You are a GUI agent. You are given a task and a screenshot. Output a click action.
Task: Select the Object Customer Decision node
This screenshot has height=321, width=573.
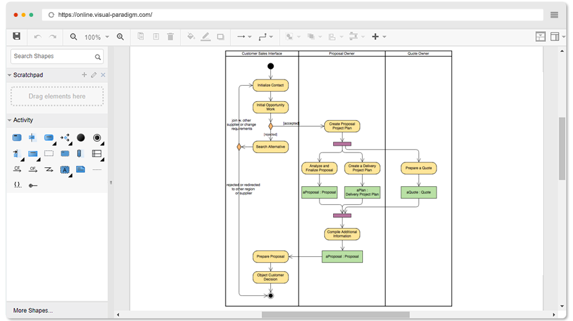pyautogui.click(x=270, y=277)
